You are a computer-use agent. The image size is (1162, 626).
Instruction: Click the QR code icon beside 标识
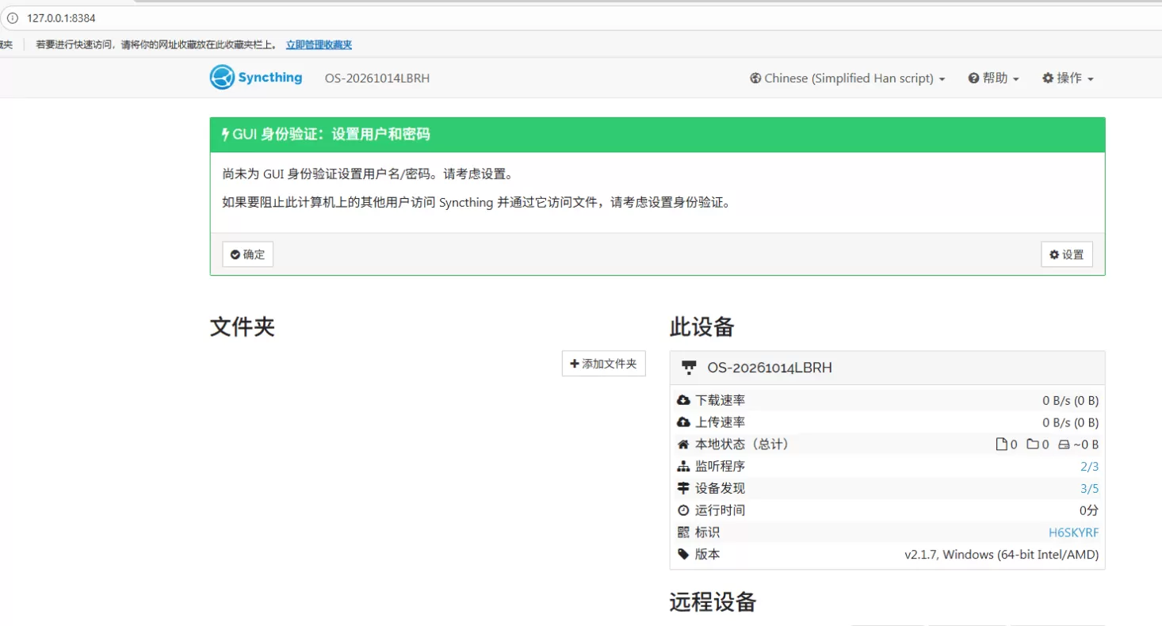click(x=683, y=532)
